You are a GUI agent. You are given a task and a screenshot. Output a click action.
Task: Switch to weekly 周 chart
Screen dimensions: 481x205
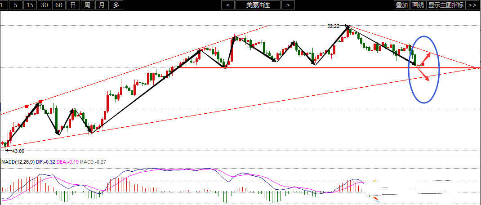(87, 5)
